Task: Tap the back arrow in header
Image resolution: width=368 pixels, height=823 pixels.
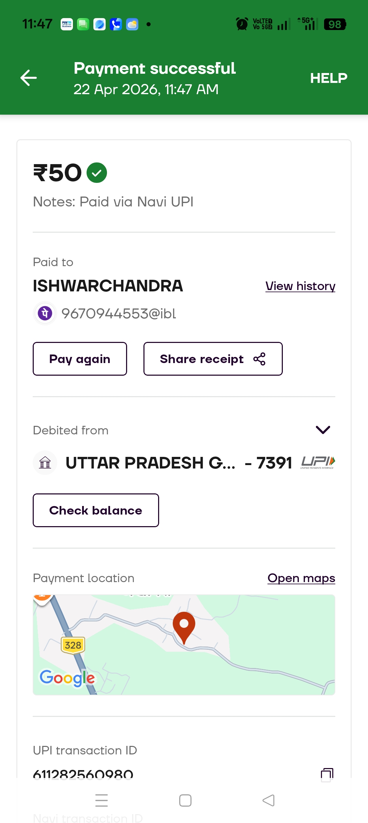Action: tap(29, 78)
